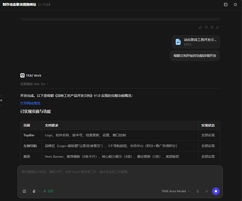Click the folder icon beside 11:24
This screenshot has width=242, height=201.
click(40, 4)
